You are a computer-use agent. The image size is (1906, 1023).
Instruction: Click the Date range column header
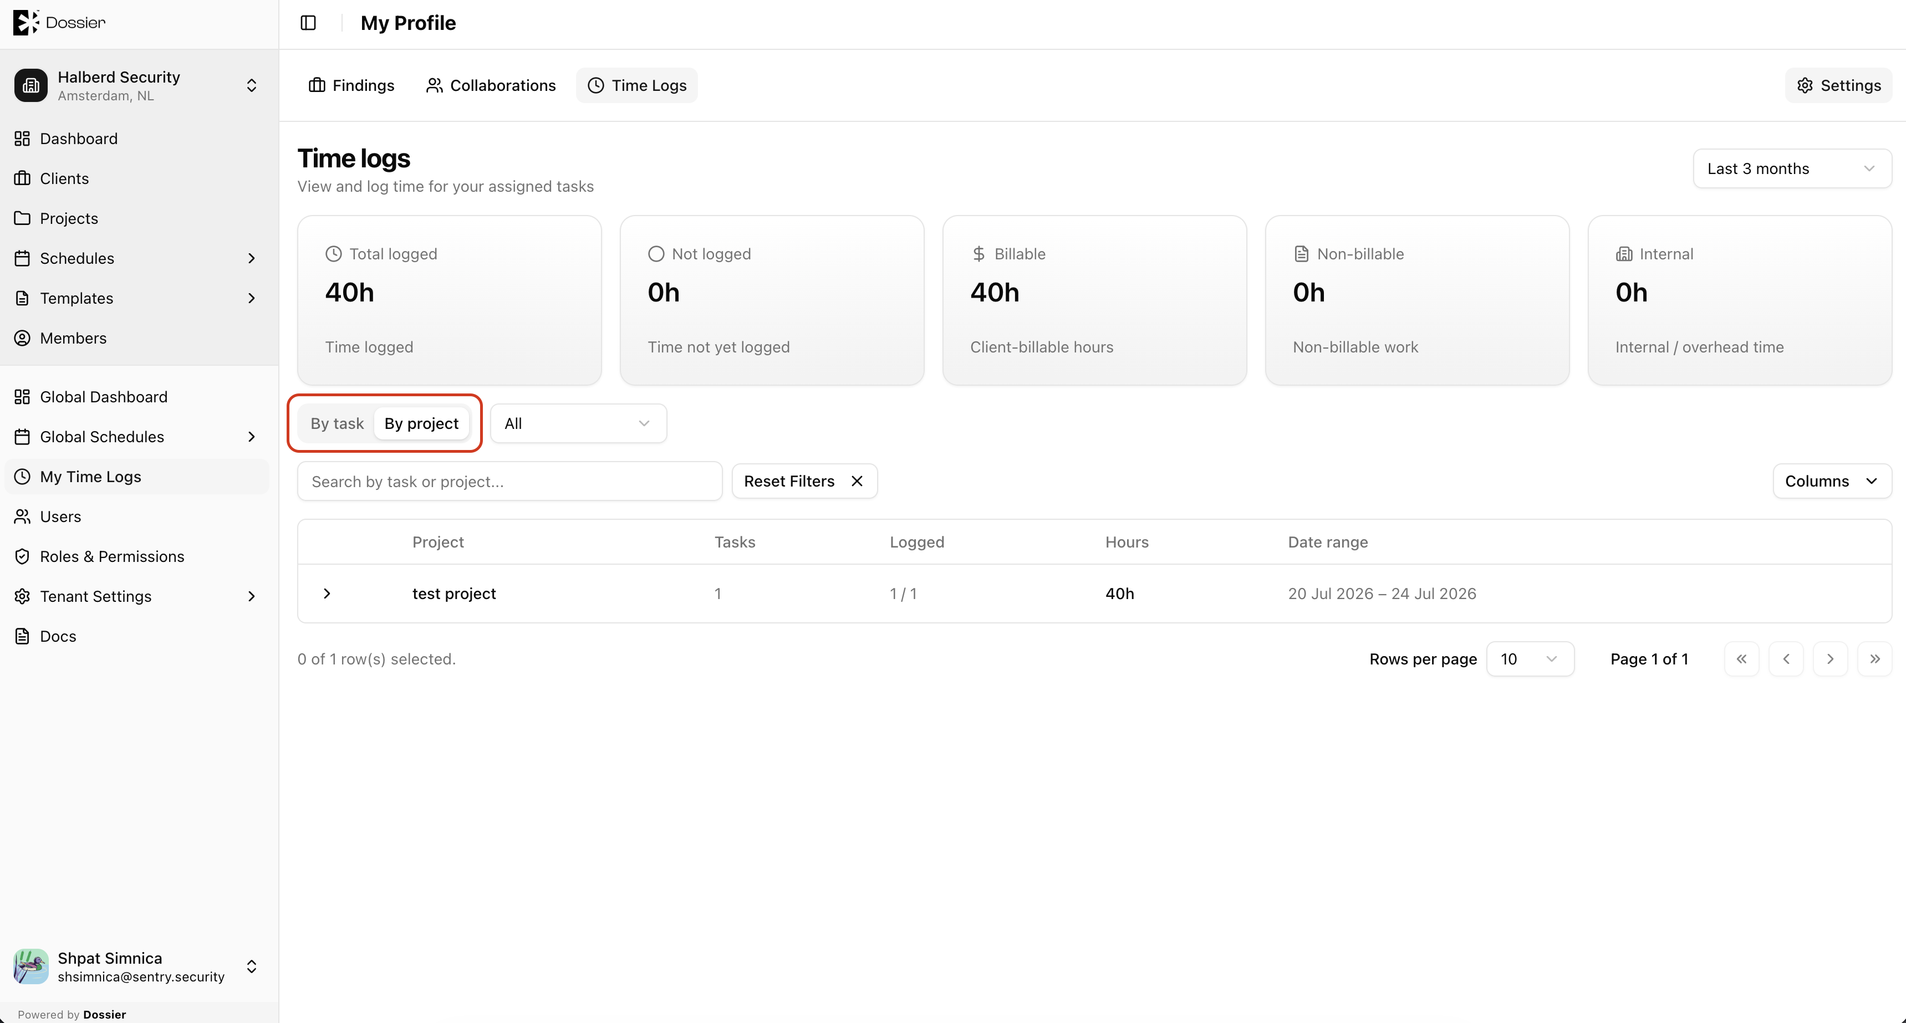pos(1327,541)
